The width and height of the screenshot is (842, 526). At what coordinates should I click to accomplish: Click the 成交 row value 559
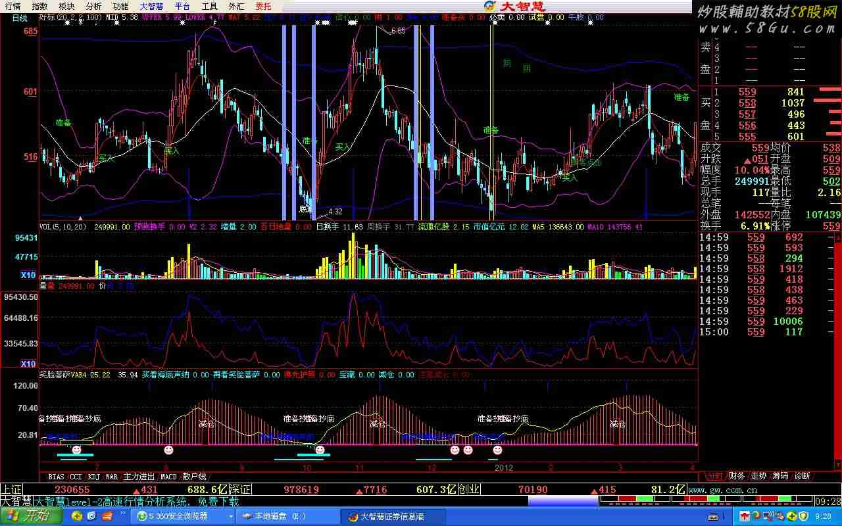point(760,148)
